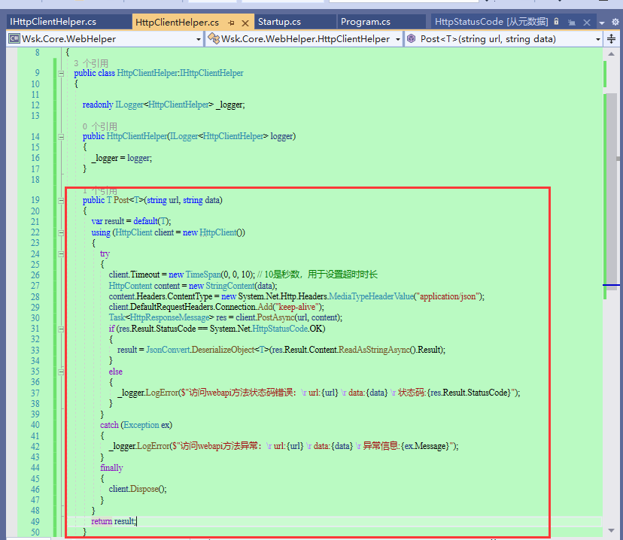The height and width of the screenshot is (540, 623).
Task: Click the purple cube icon beside Post<T>
Action: tap(411, 38)
